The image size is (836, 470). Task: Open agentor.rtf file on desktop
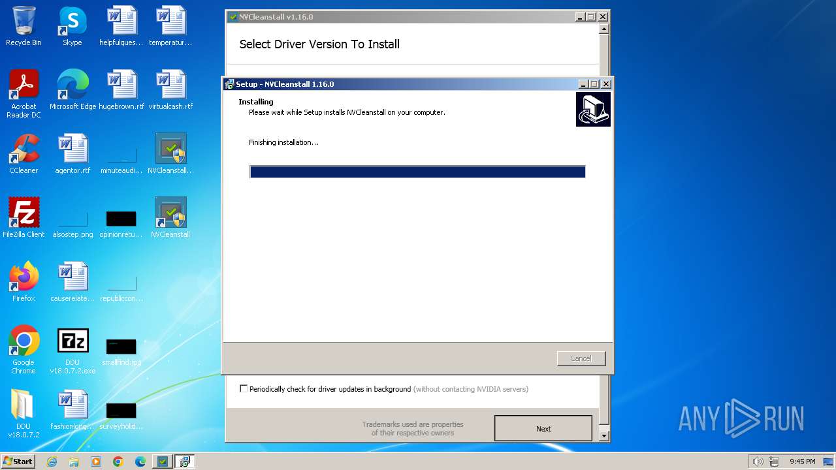point(72,154)
